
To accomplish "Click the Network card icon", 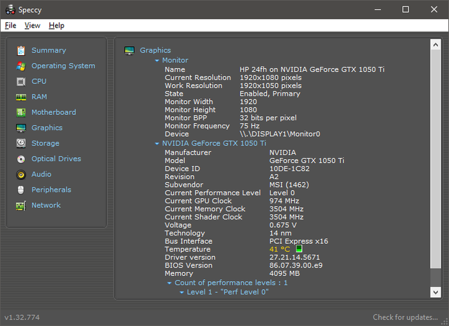I will click(x=21, y=205).
